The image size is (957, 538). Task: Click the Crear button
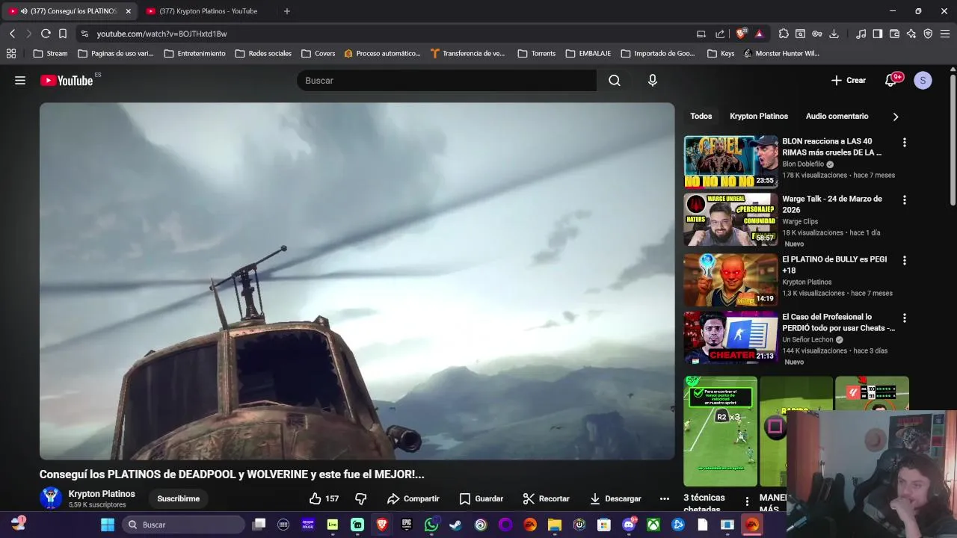point(848,81)
